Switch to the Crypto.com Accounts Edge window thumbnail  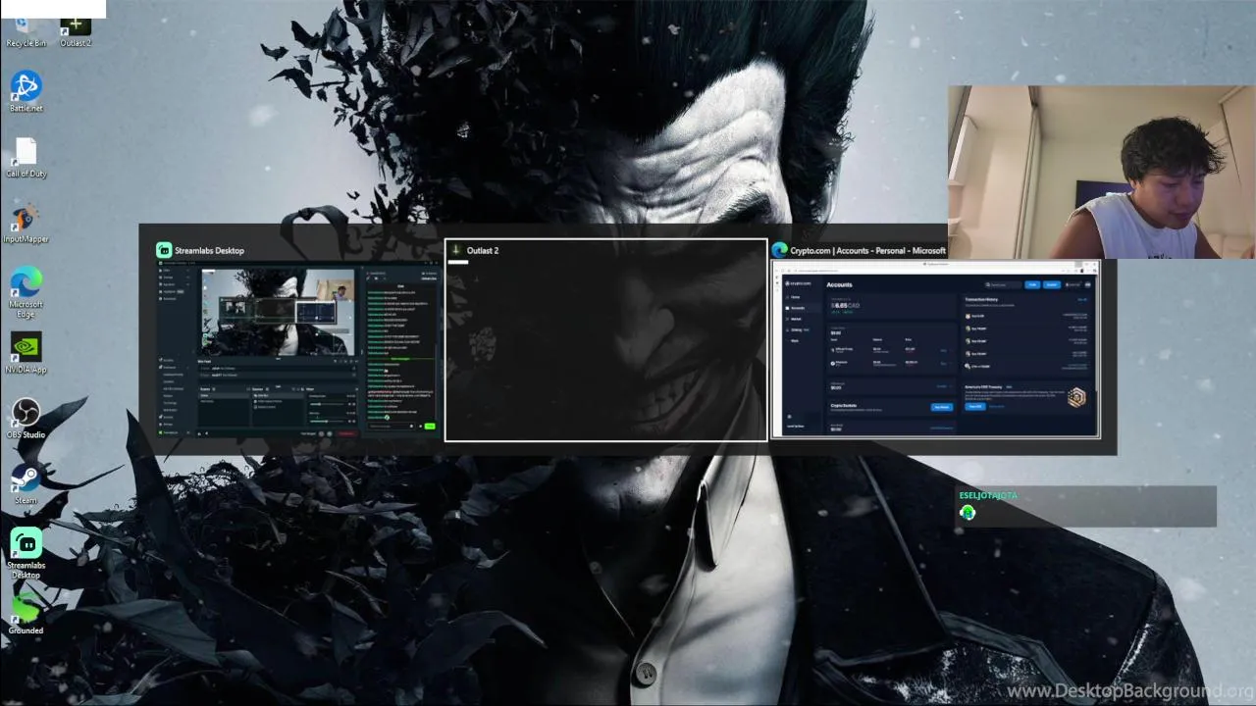pos(935,339)
